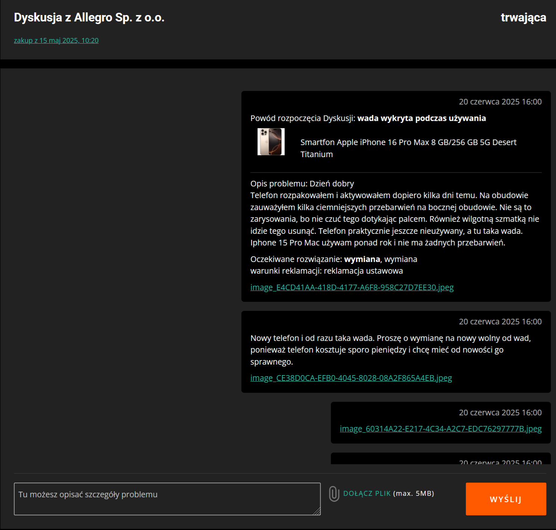The height and width of the screenshot is (530, 556).
Task: Open attachment image_60314A22 jpeg link
Action: (x=441, y=429)
